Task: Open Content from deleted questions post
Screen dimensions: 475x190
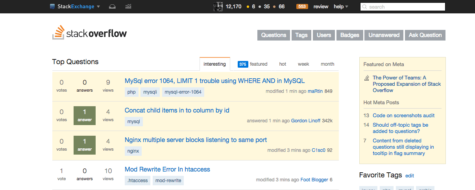Action: [403, 147]
